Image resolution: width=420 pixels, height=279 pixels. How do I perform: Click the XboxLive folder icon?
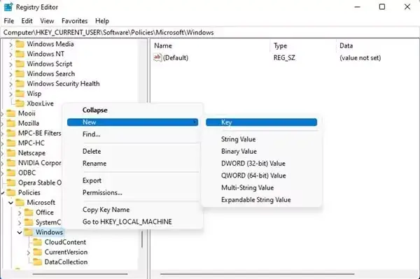(20, 103)
